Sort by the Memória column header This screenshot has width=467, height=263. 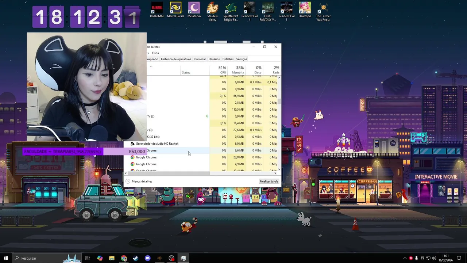[x=236, y=70]
